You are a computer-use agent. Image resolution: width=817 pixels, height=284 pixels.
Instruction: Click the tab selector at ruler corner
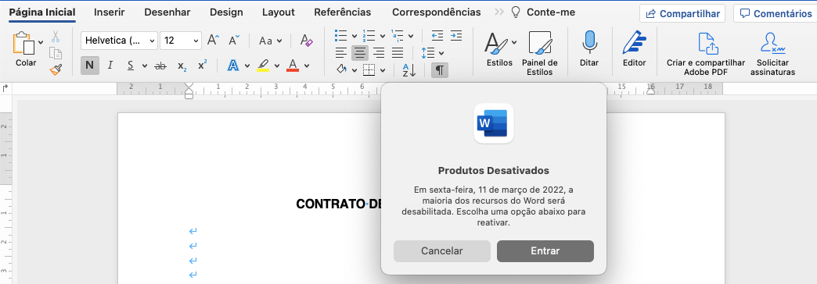coord(5,88)
